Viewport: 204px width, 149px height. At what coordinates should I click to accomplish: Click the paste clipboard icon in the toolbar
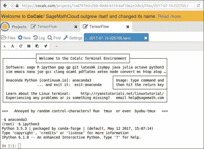coord(37,46)
